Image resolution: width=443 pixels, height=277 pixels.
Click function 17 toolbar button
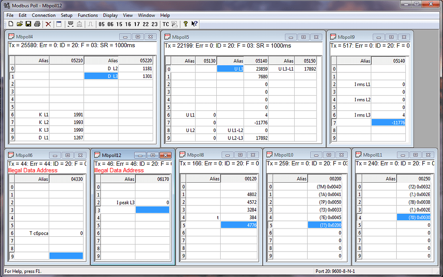pyautogui.click(x=137, y=24)
